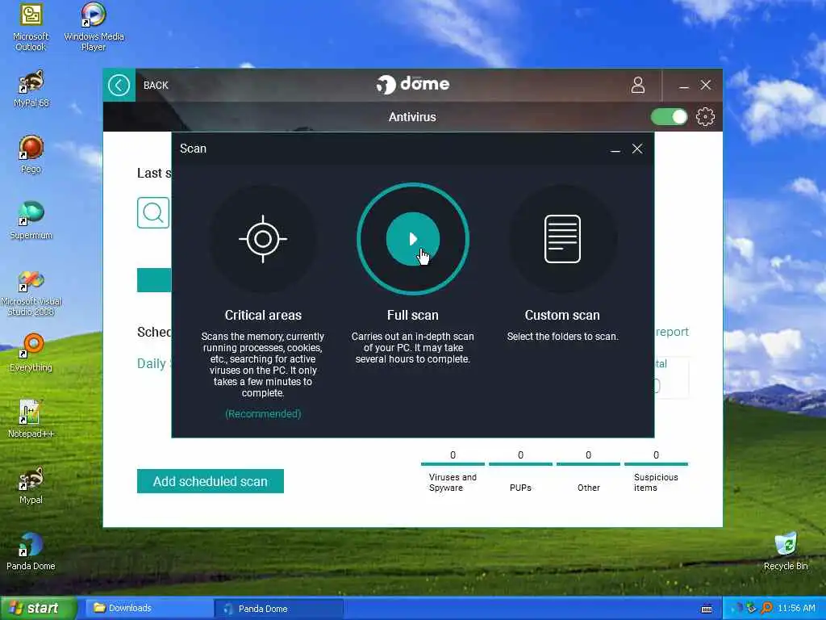Click the Critical areas title text
Image resolution: width=826 pixels, height=620 pixels.
point(263,316)
